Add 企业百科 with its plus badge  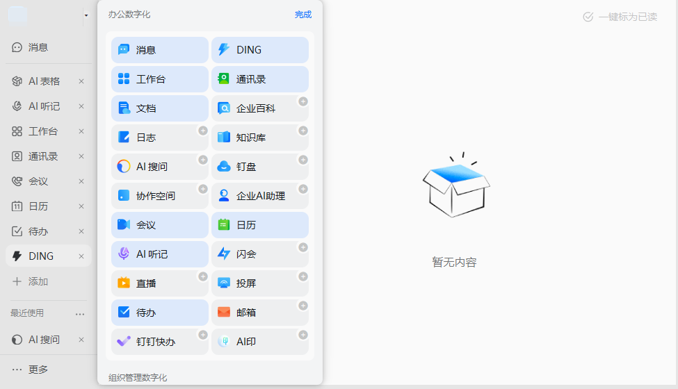(x=303, y=101)
